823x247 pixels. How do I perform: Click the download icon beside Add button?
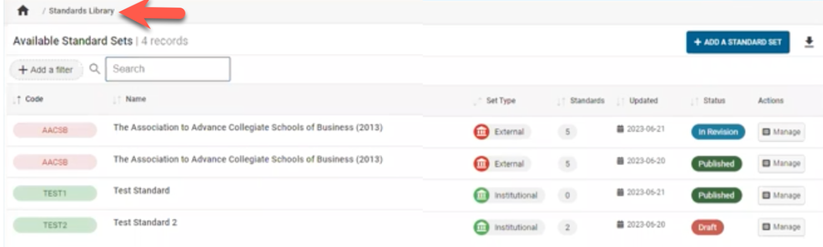809,42
